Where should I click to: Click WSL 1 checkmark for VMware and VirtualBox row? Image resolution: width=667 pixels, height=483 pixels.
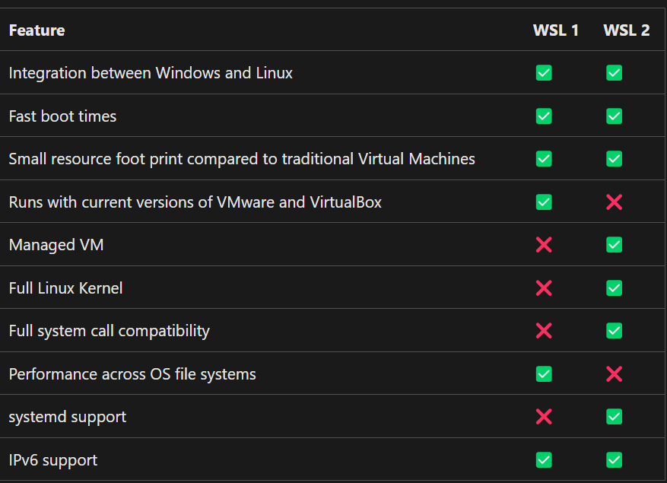tap(544, 202)
